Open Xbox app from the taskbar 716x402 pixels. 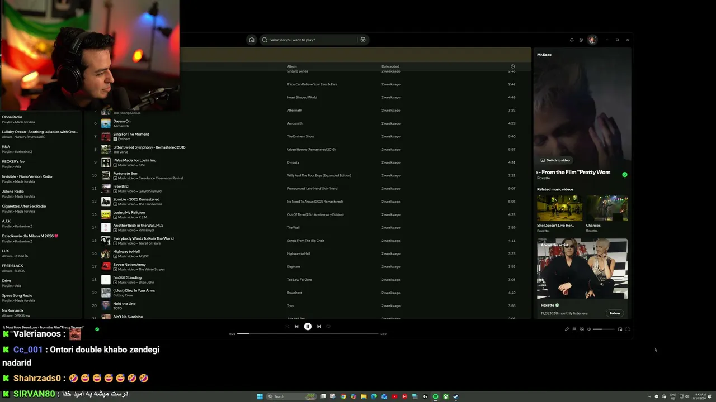pyautogui.click(x=445, y=396)
